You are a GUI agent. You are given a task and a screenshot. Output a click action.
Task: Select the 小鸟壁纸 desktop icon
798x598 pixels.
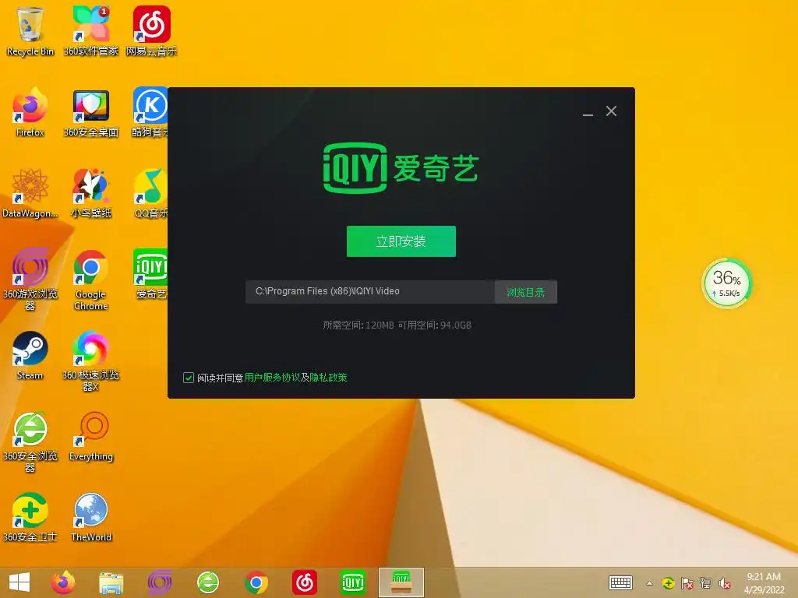[90, 194]
